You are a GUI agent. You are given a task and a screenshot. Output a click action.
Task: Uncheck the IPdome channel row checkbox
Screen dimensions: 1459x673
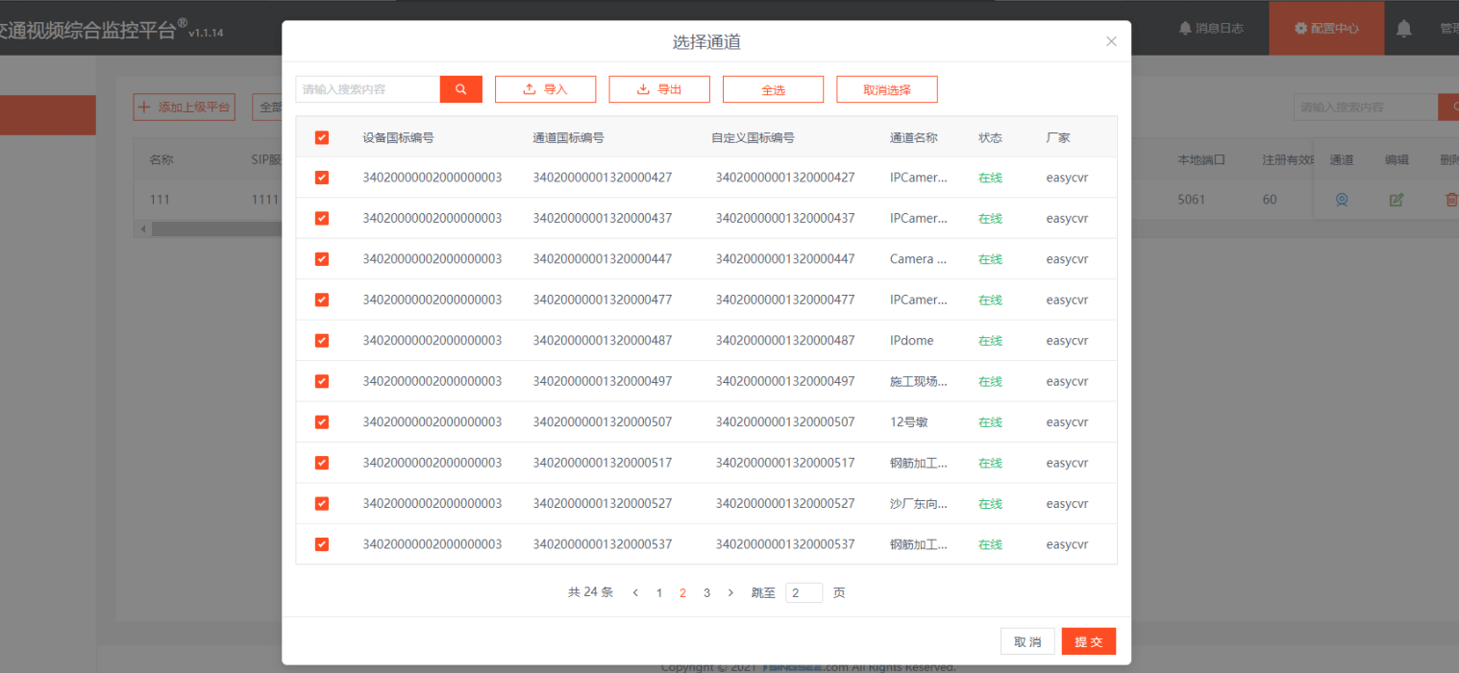pyautogui.click(x=322, y=341)
